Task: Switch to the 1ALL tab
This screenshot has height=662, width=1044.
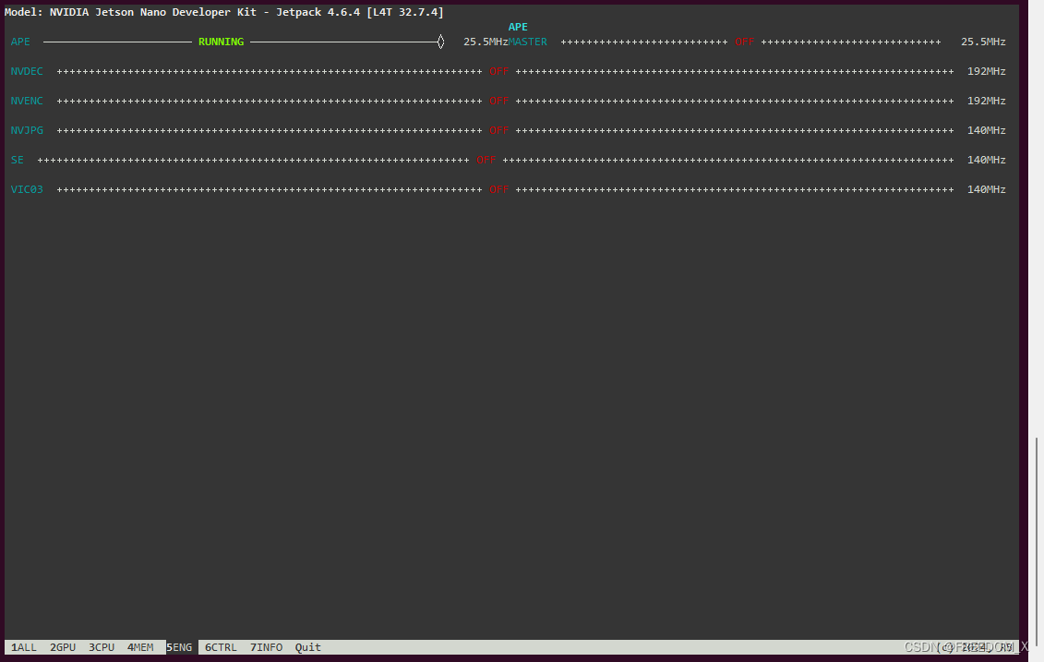Action: (x=24, y=647)
